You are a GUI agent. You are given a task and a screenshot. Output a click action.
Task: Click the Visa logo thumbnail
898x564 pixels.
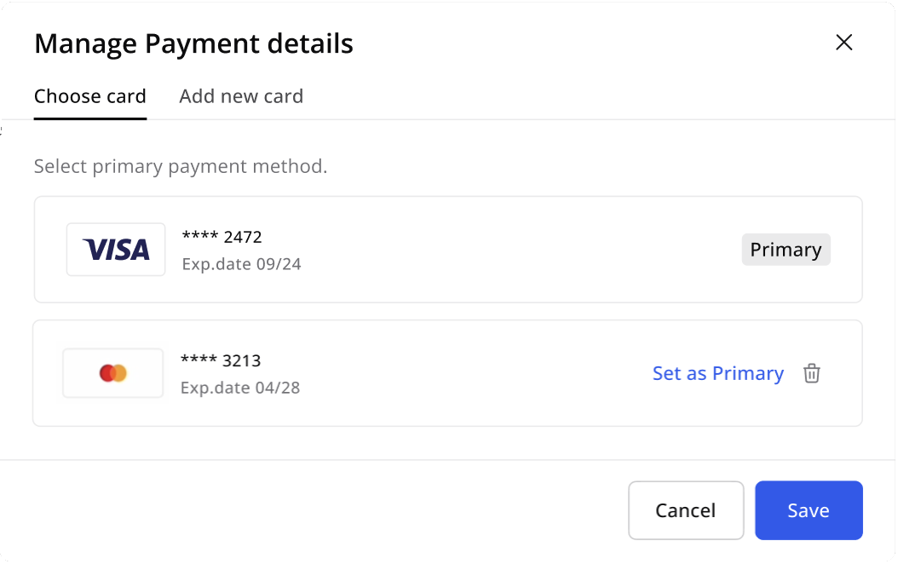[x=116, y=250]
